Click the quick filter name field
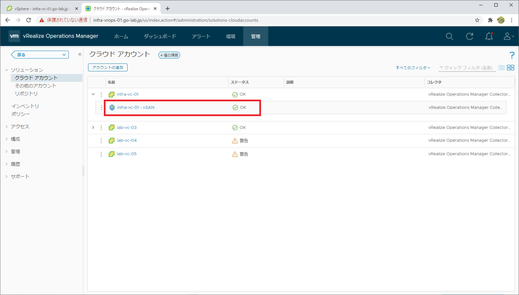Screen dimensions: 519x295 [466, 67]
